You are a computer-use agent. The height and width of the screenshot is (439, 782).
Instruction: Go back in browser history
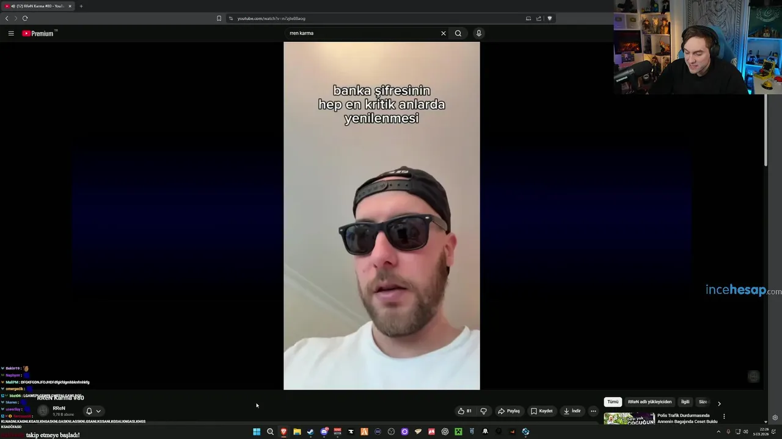pyautogui.click(x=7, y=18)
